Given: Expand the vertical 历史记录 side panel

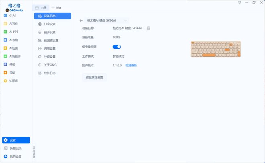Looking at the screenshot, I should 34,152.
